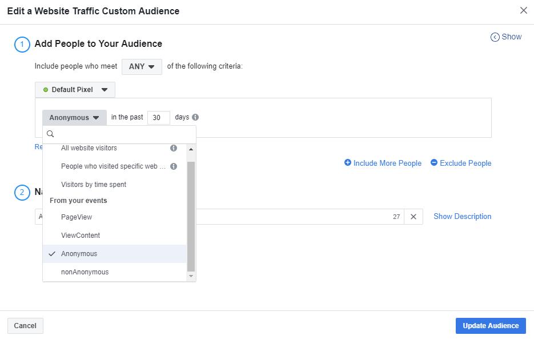Expand the Default Pixel dropdown
Image resolution: width=534 pixels, height=339 pixels.
[75, 90]
